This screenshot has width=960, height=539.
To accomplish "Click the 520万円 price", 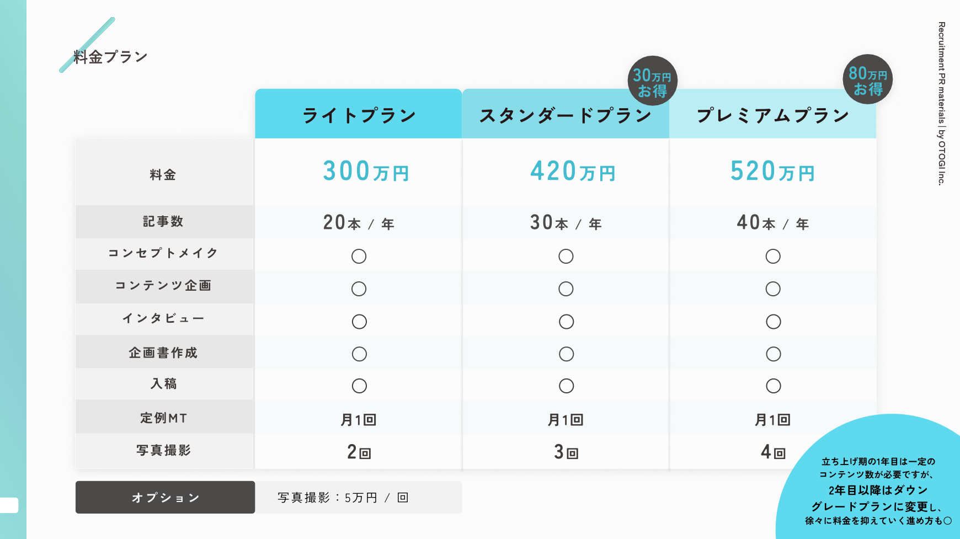I will [x=772, y=172].
